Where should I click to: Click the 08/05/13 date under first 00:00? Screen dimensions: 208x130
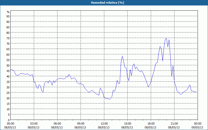(x=10, y=127)
